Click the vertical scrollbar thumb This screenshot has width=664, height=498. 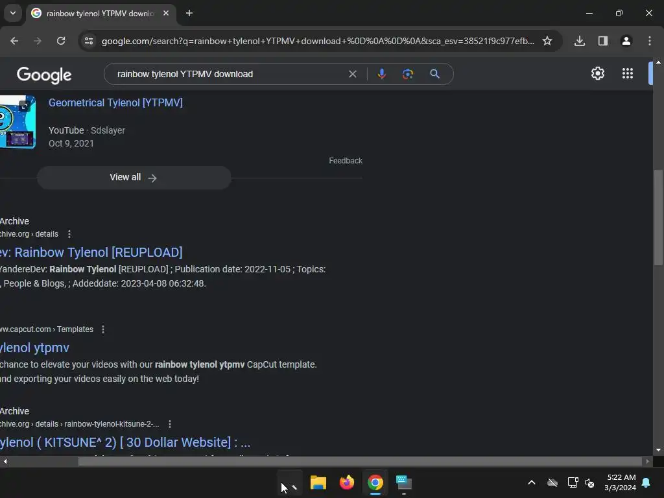point(658,218)
